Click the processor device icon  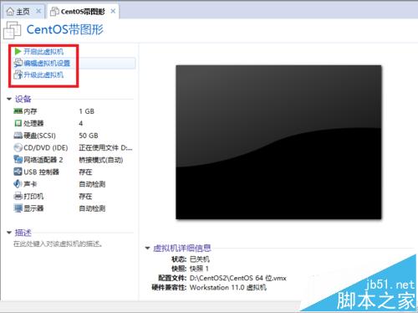point(18,123)
